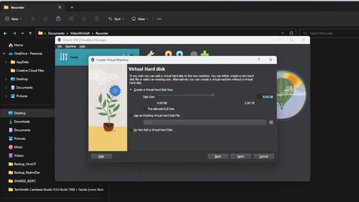Open the TechSmith Camtasia Studio folder
Viewport: 359px width, 202px height.
[56, 190]
